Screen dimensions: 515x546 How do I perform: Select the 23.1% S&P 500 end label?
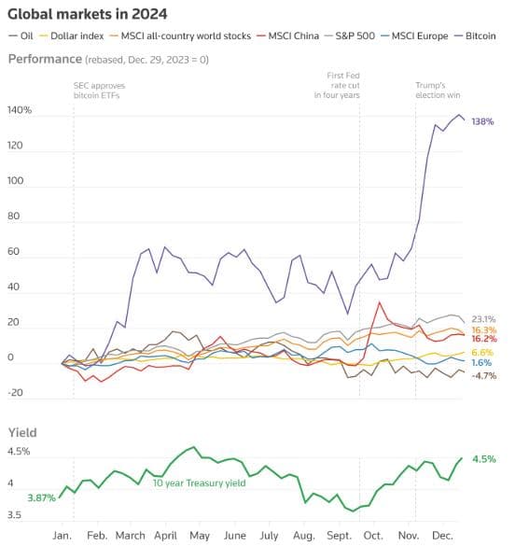(x=483, y=319)
